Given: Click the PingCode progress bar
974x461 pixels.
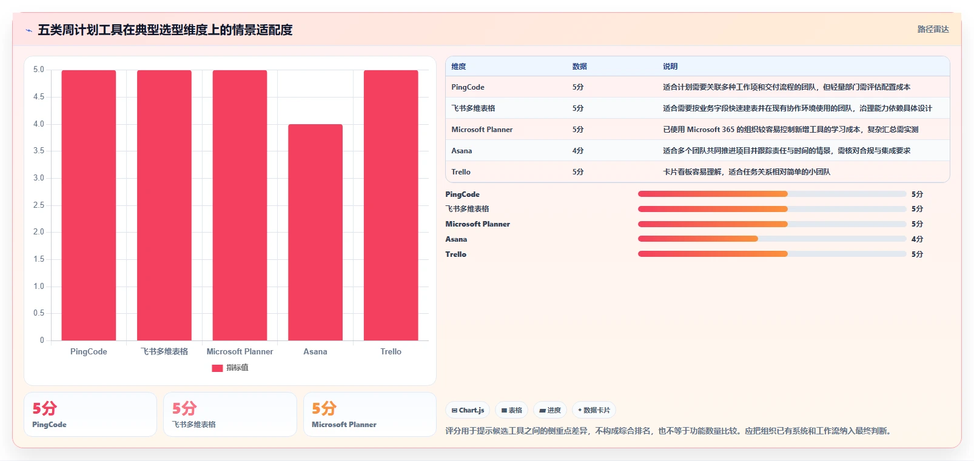Looking at the screenshot, I should [772, 194].
